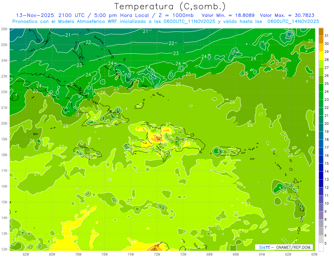Click the '64W' longitude axis label

pos(262,254)
